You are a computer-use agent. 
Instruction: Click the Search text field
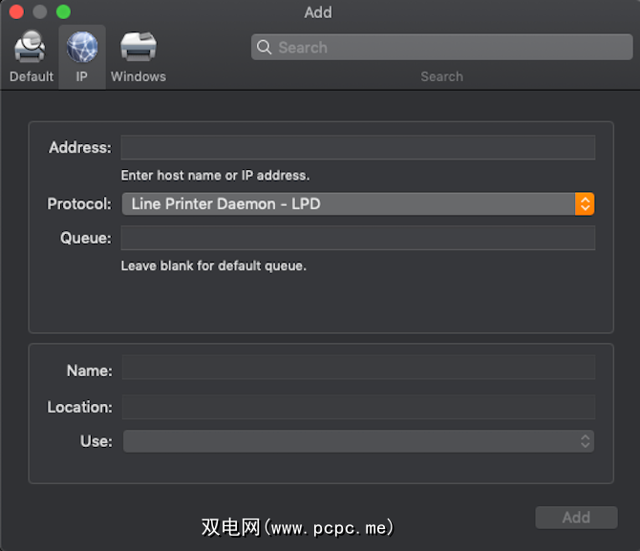coord(449,48)
